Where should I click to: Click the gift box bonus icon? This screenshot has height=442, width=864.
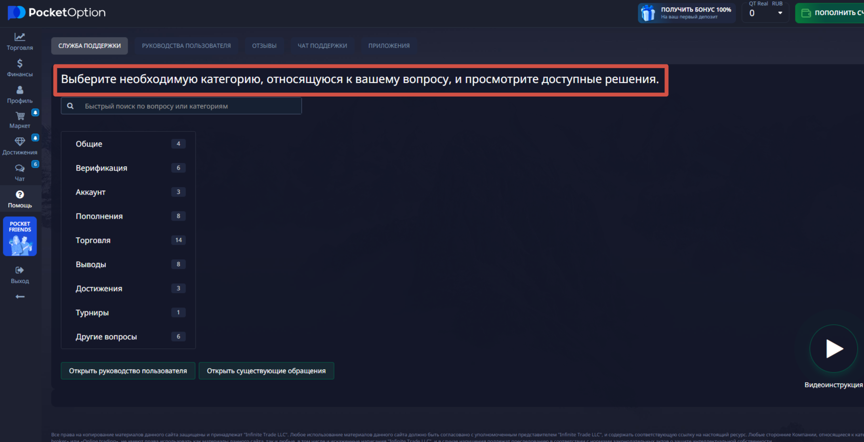tap(648, 13)
